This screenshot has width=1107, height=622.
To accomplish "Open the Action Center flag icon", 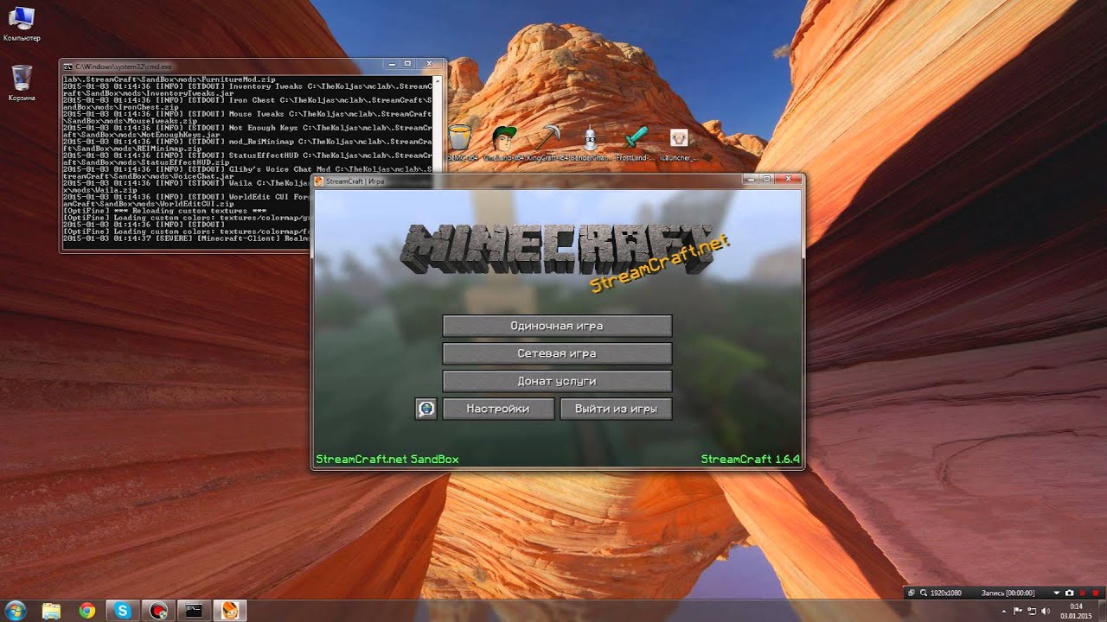I will (1017, 612).
